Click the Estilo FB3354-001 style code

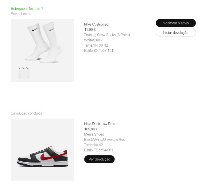pos(99,150)
